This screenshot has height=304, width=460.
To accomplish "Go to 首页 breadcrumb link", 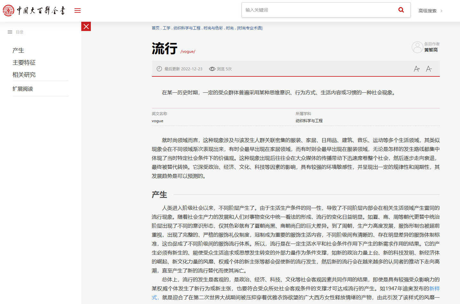I will point(155,28).
